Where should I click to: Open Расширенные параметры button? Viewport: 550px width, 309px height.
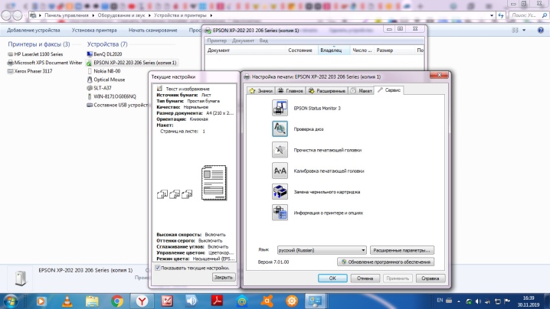pyautogui.click(x=401, y=250)
